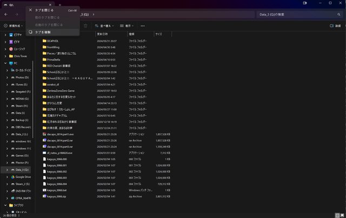Click the back navigation arrow
Screen dimensions: 346x218
point(5,14)
